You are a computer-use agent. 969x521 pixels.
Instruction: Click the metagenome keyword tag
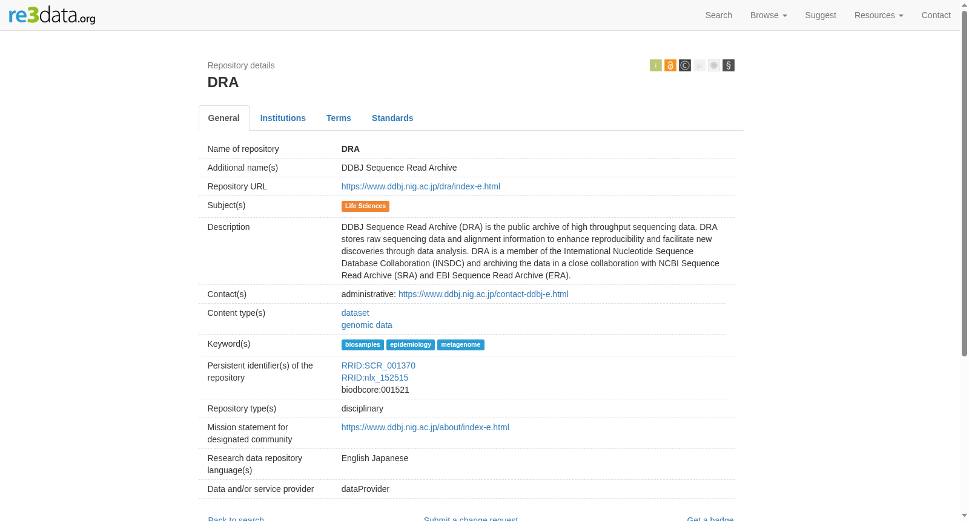click(461, 345)
